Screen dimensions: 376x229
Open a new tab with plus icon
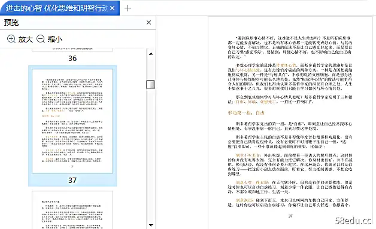click(x=128, y=8)
